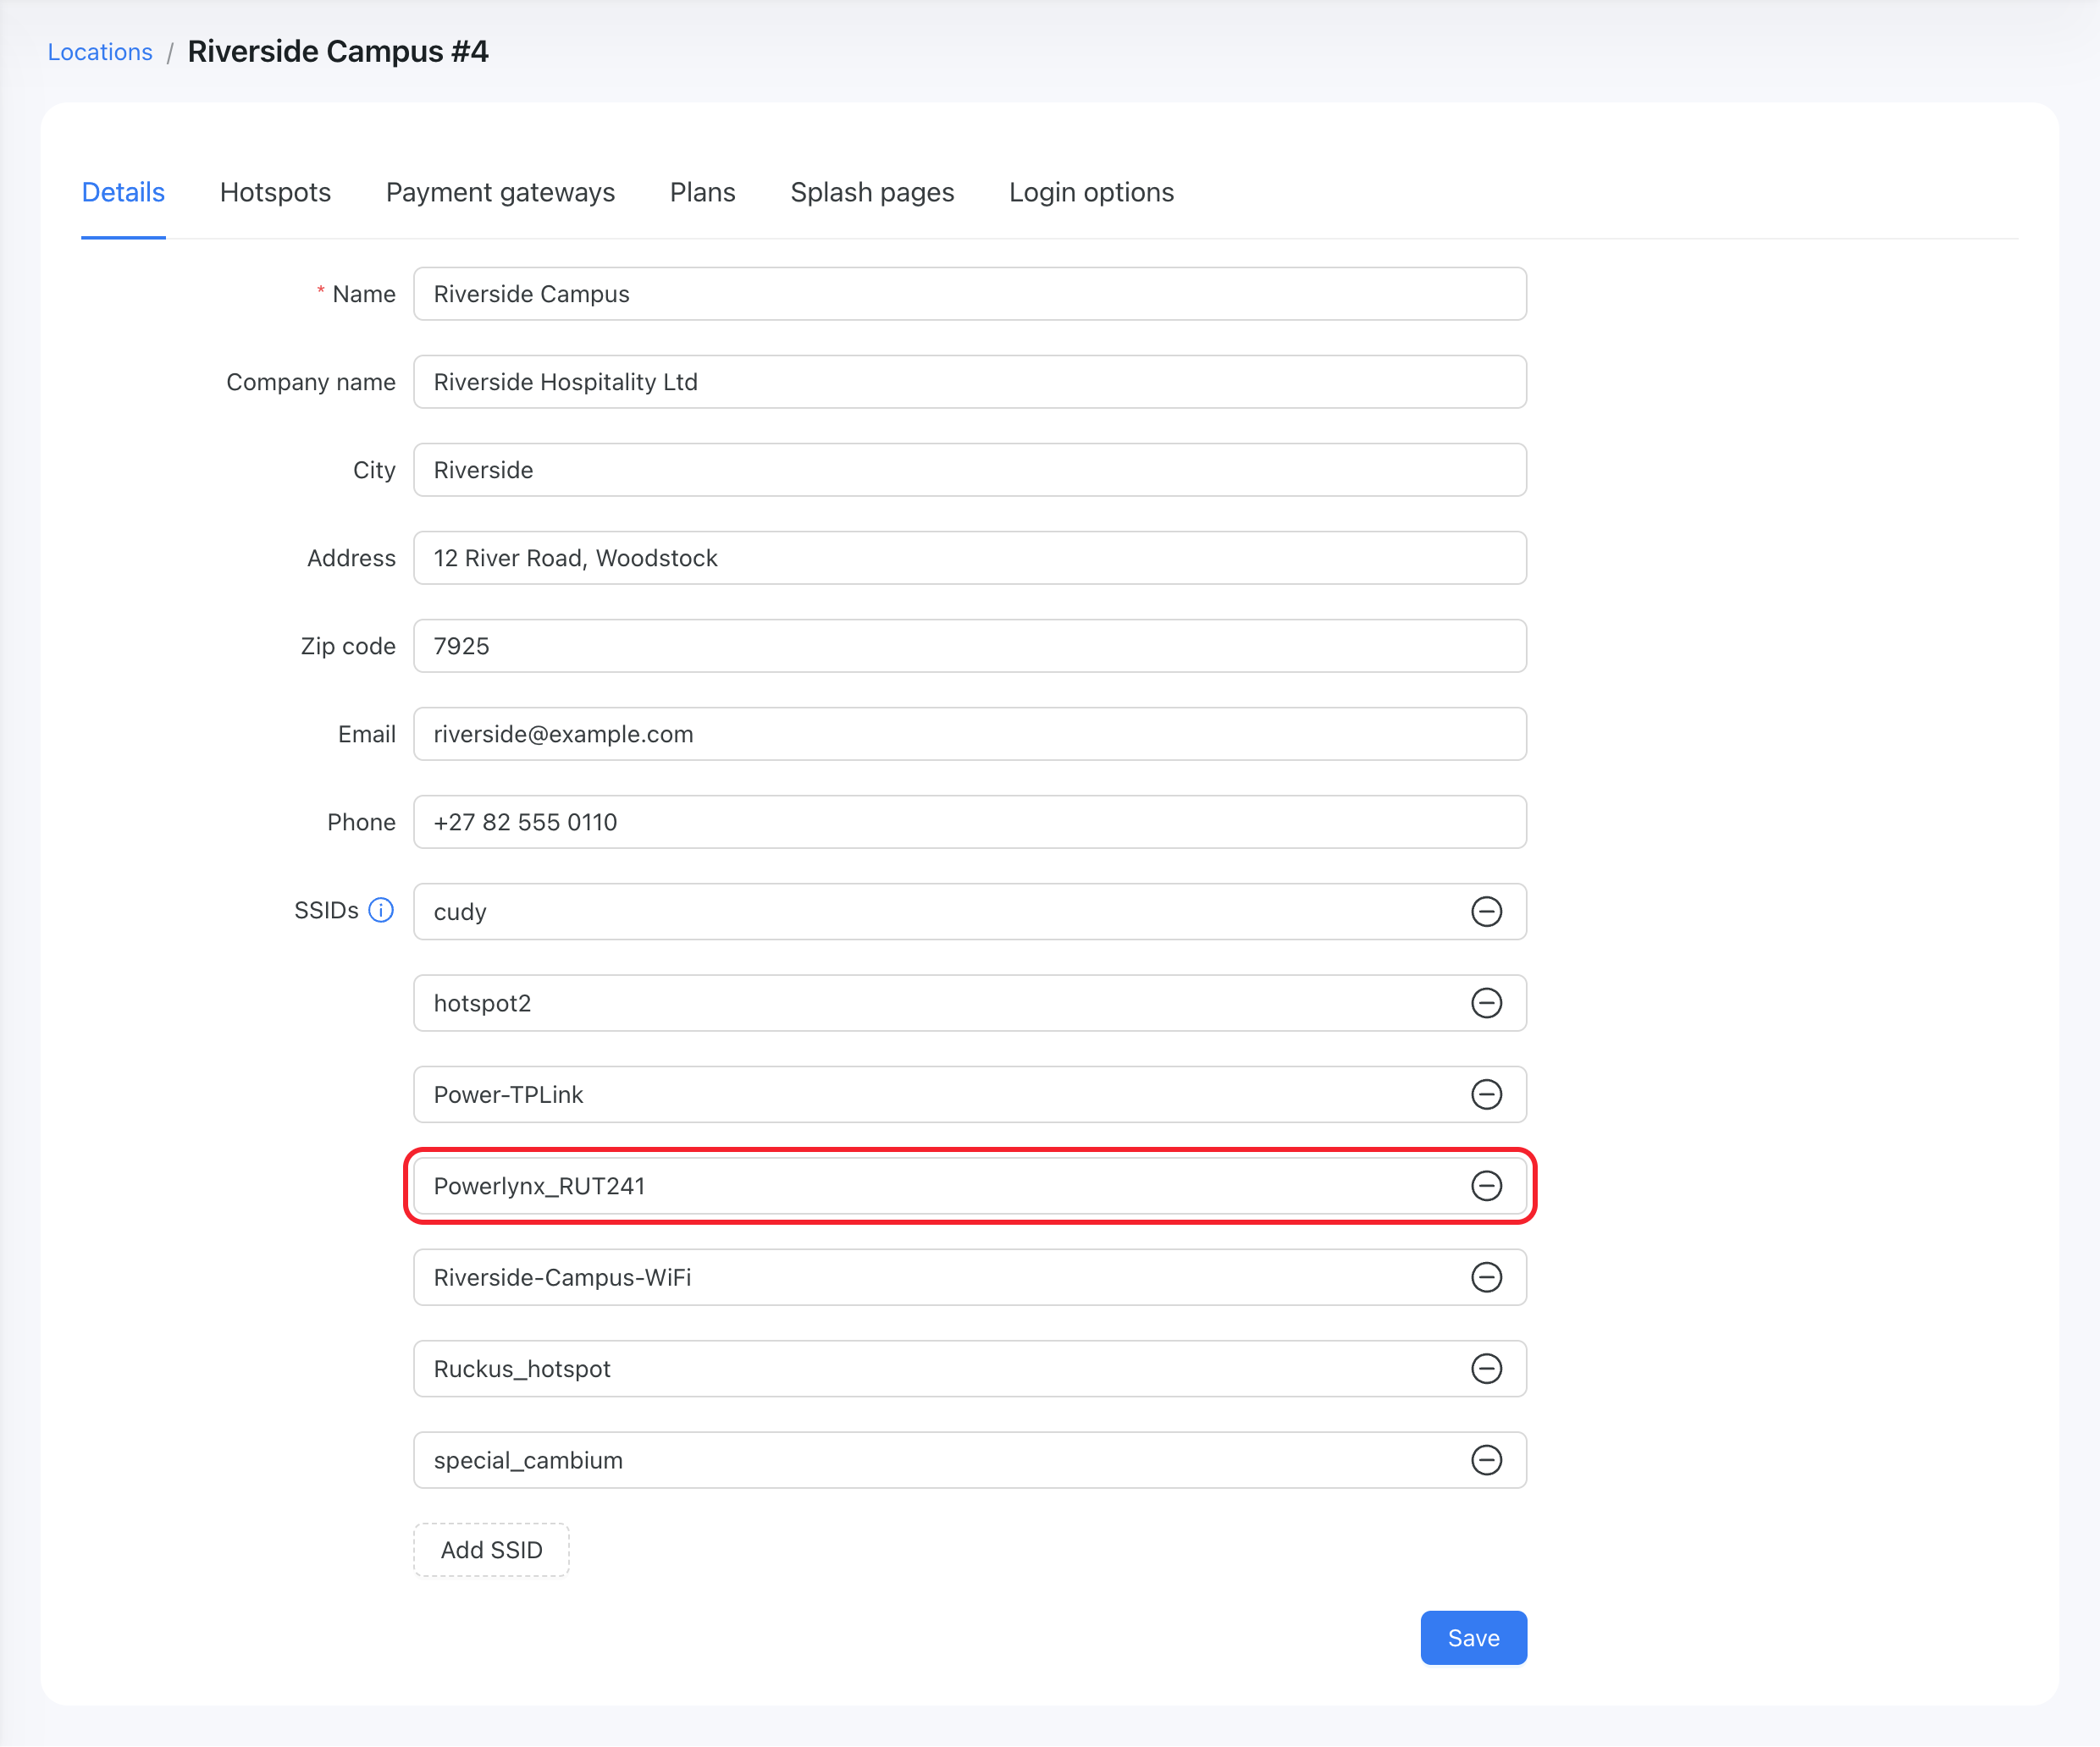Save the location details
This screenshot has width=2100, height=1747.
coord(1473,1637)
